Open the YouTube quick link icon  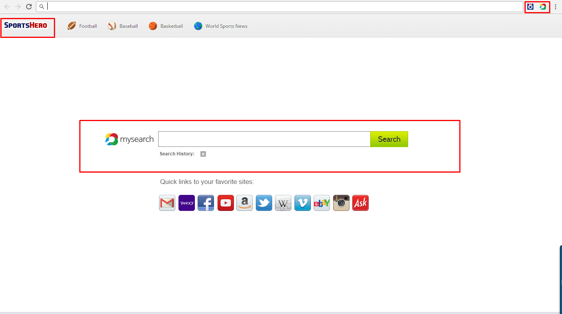tap(225, 203)
